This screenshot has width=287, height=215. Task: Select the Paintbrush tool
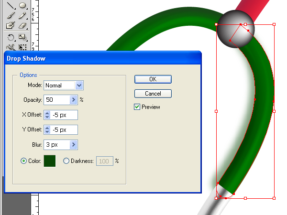(11, 16)
